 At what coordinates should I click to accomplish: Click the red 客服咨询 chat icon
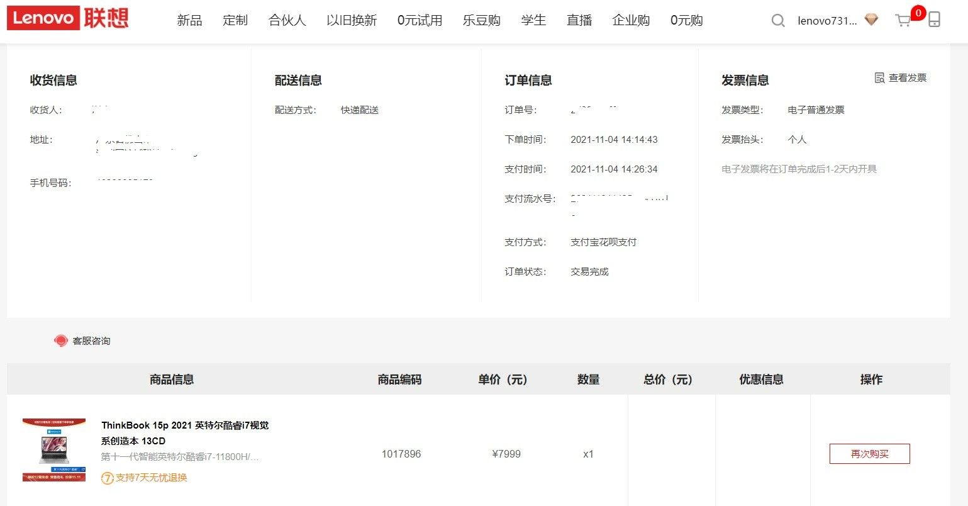(x=61, y=340)
